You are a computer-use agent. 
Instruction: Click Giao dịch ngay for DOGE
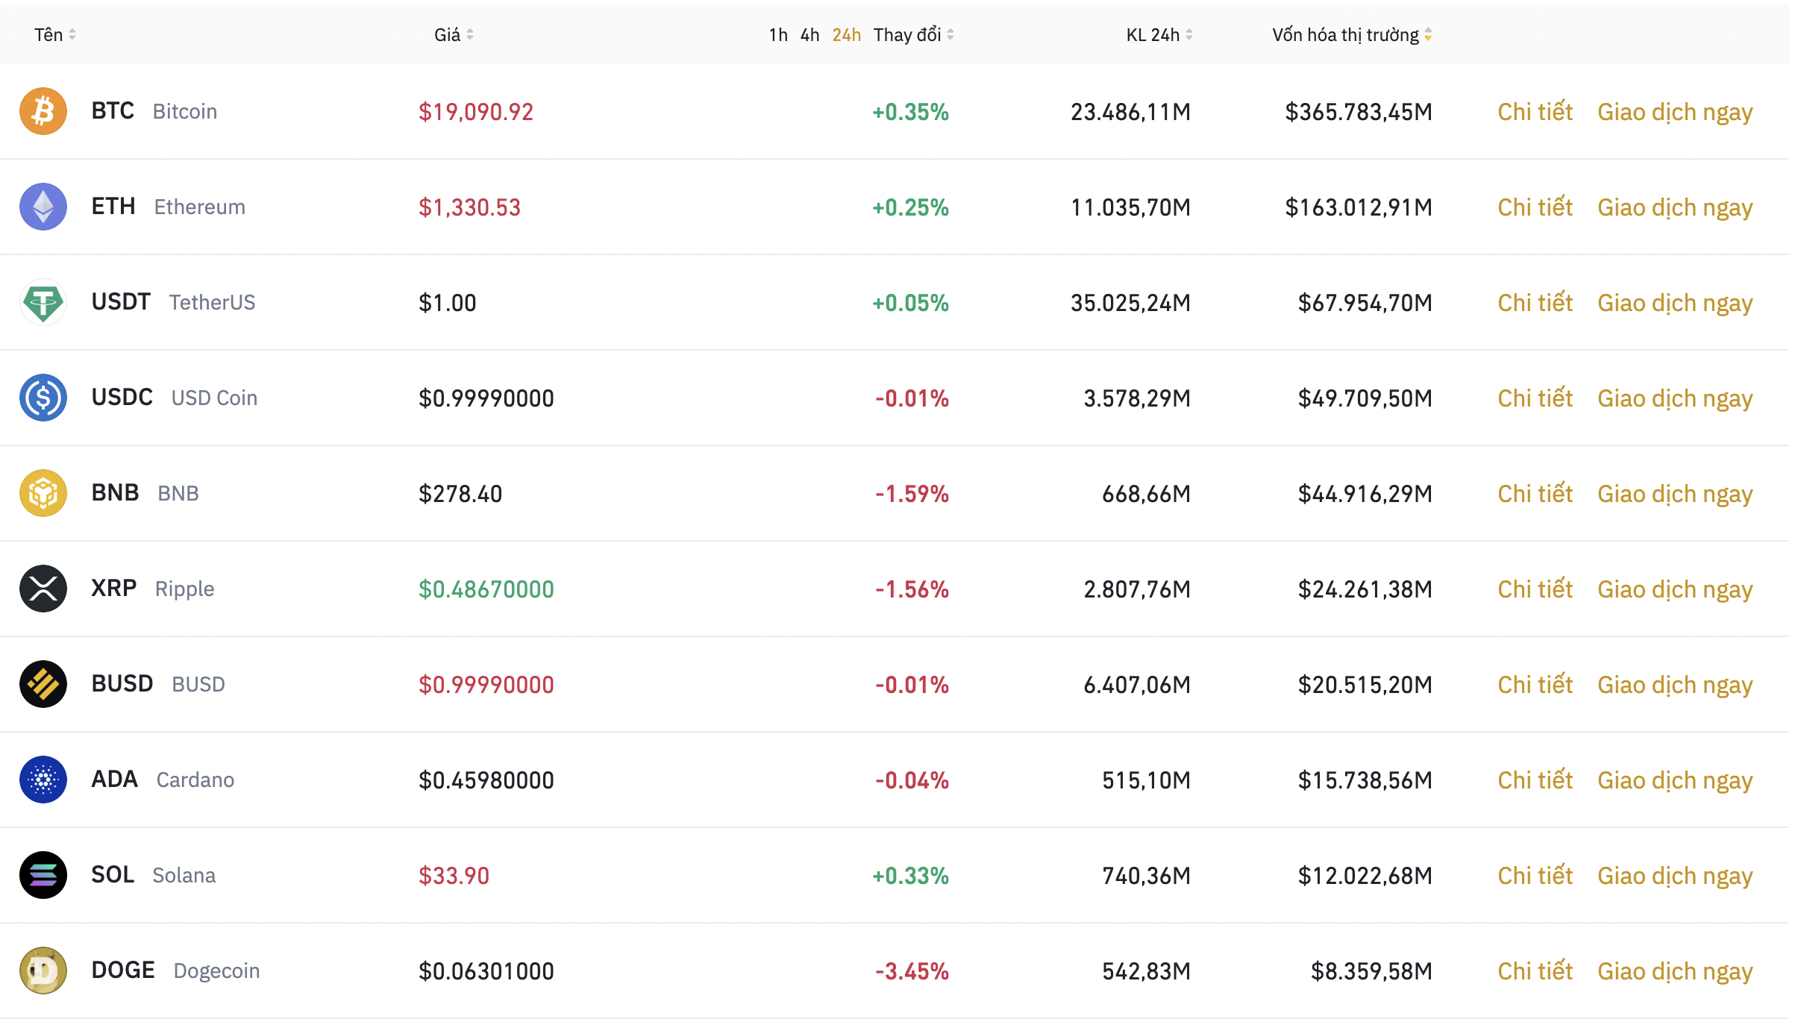(x=1675, y=972)
